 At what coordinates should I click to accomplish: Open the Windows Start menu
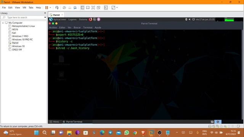click(37, 133)
